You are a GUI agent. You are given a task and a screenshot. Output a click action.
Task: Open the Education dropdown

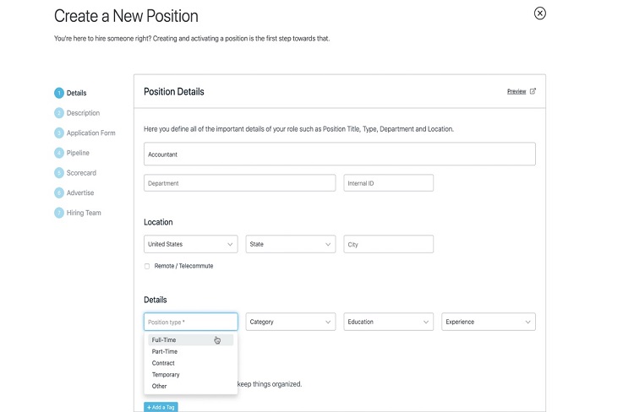[389, 322]
